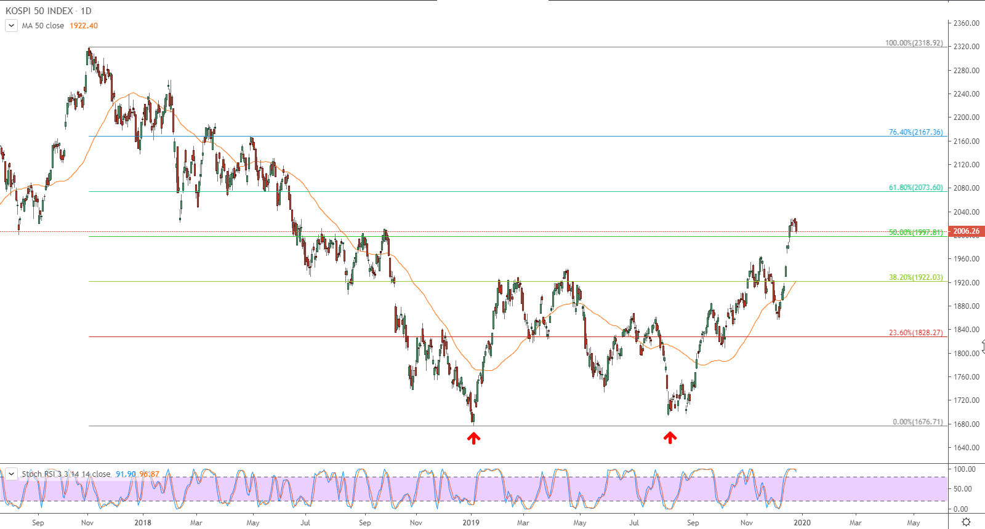Viewport: 985px width, 529px height.
Task: Click the 1840.00 price axis label
Action: click(967, 330)
